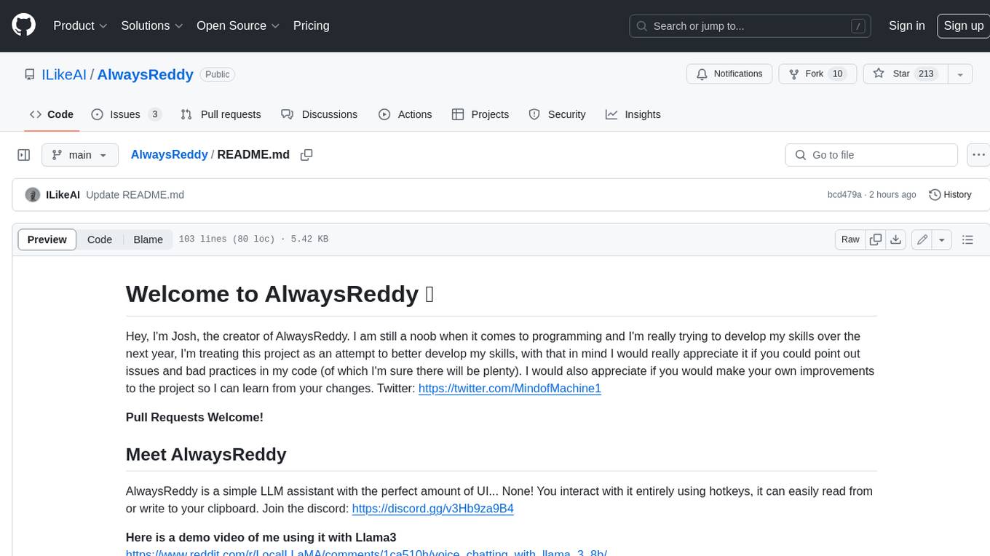Download the raw file
This screenshot has height=556, width=990.
(896, 239)
